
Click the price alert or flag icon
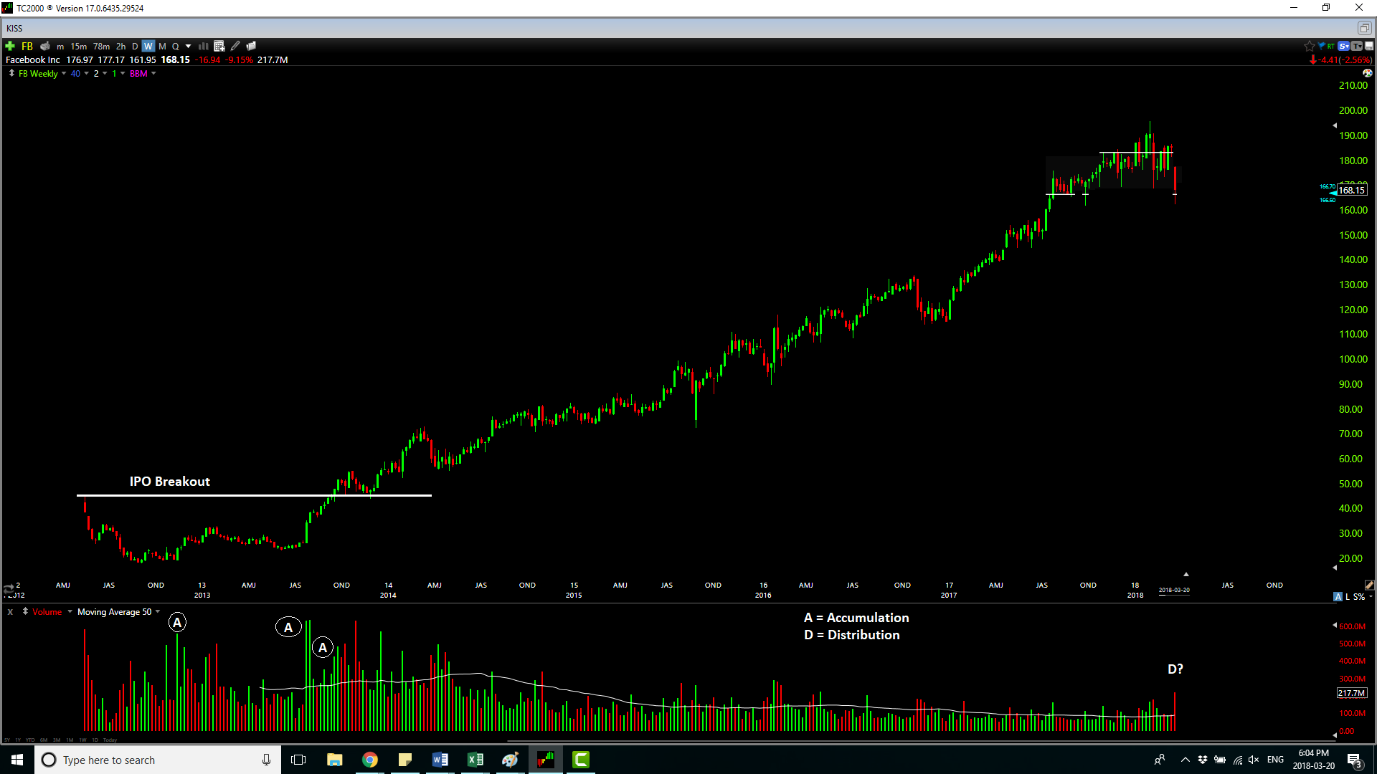[1320, 44]
